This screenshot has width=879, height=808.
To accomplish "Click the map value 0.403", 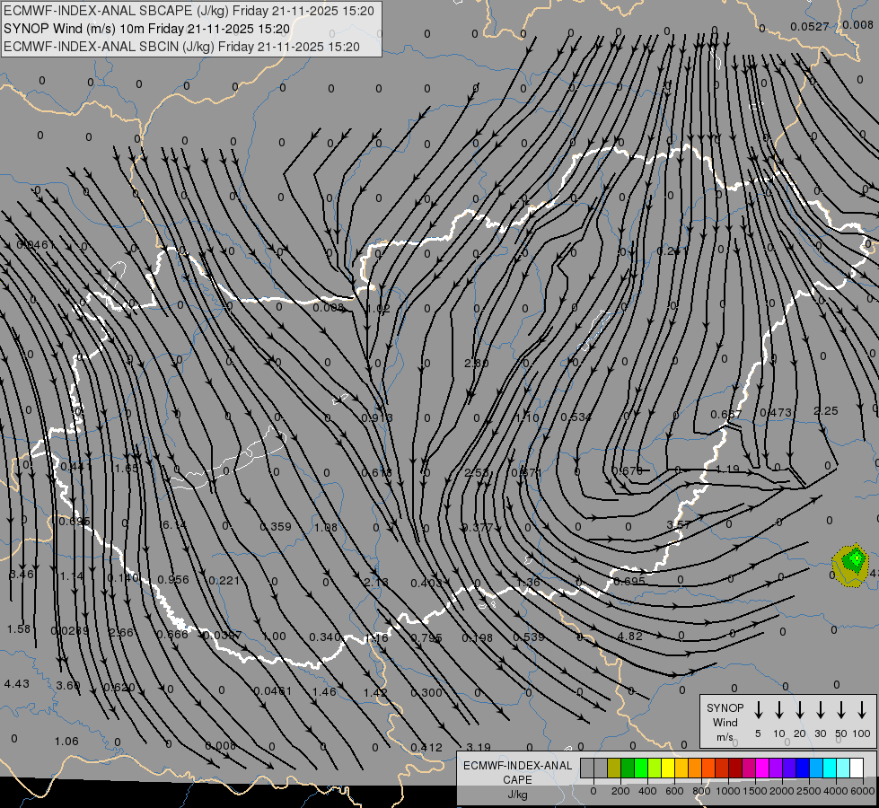I will [x=426, y=584].
